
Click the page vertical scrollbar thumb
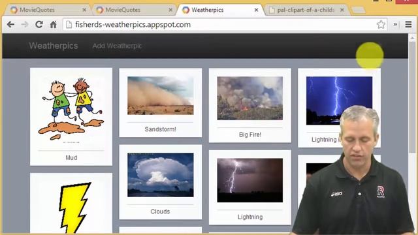coord(412,98)
